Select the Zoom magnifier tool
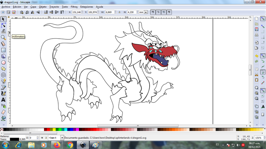This screenshot has width=266, height=149. pyautogui.click(x=3, y=38)
